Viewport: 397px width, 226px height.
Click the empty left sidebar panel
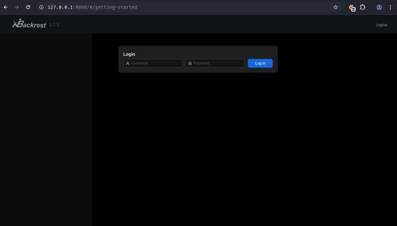click(x=46, y=129)
